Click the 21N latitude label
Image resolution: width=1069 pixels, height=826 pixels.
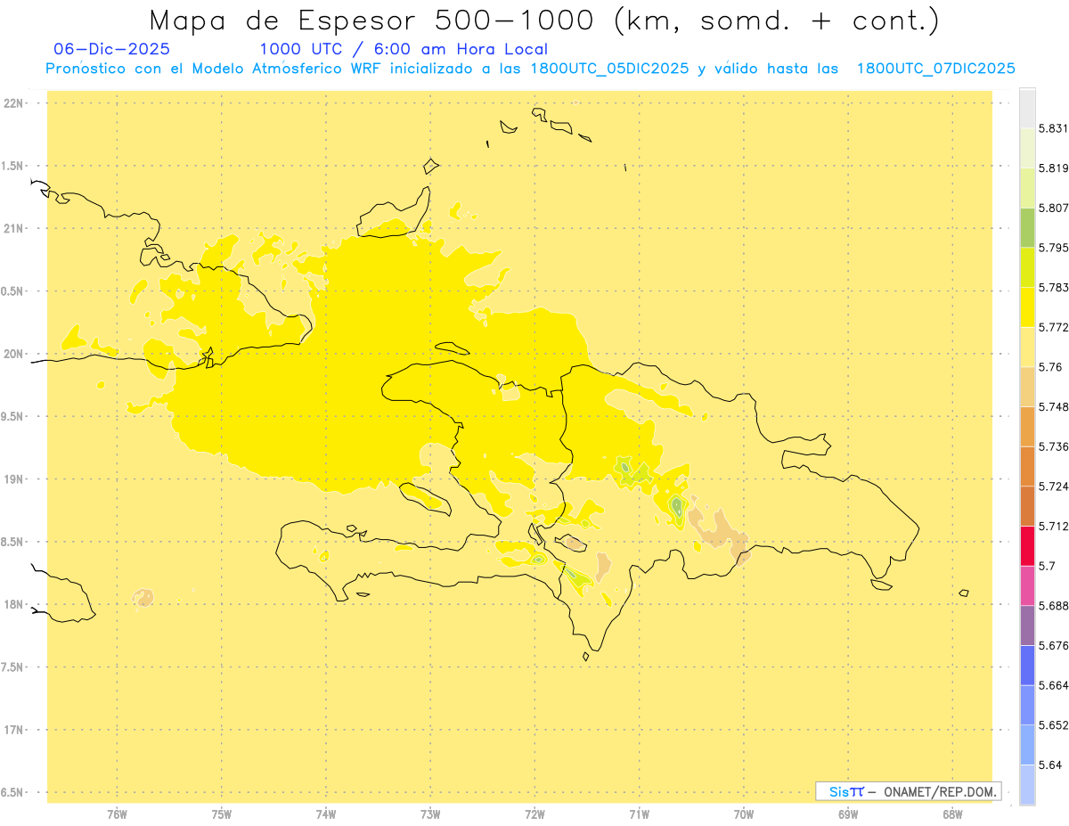13,229
